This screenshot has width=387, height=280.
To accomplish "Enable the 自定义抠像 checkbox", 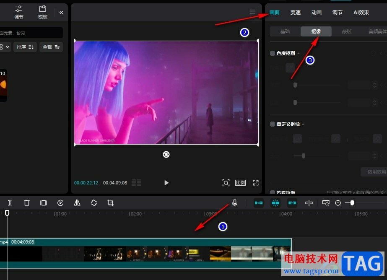I will tap(273, 124).
